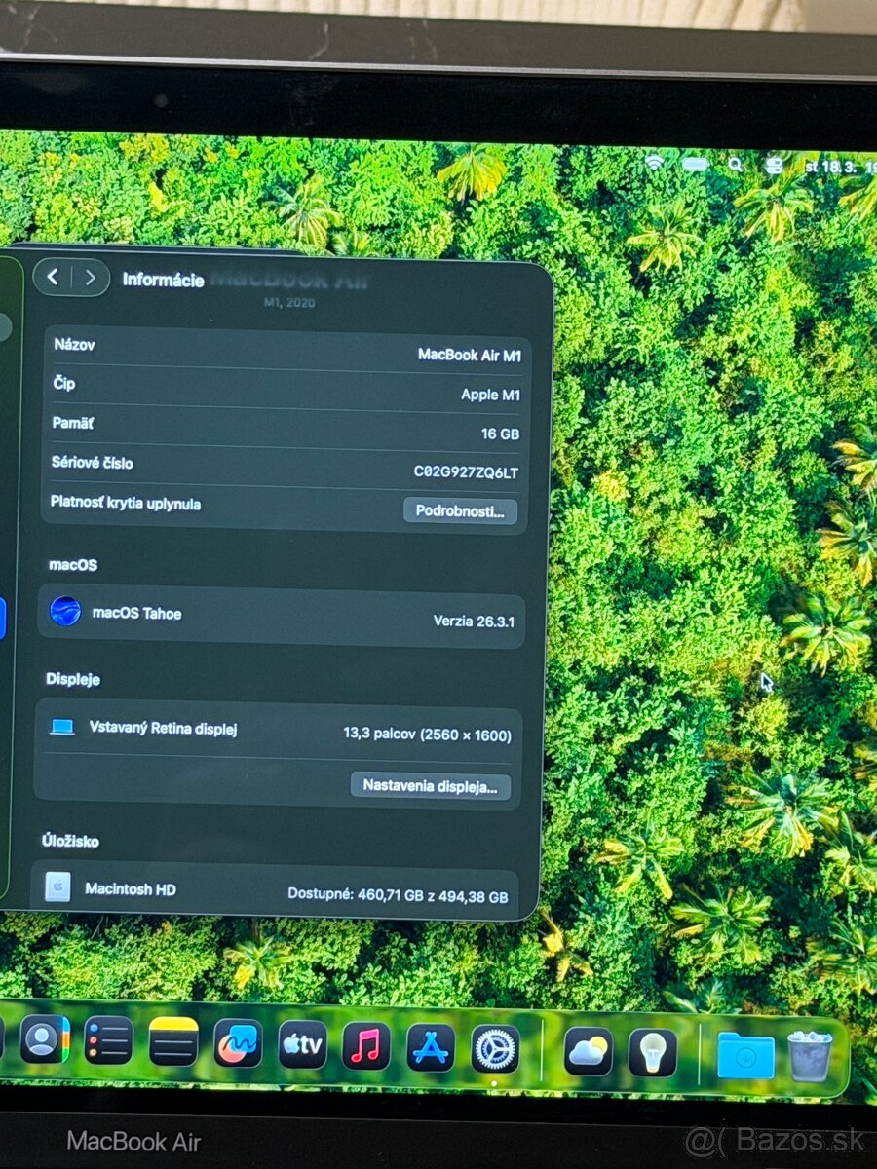Click Spotlight search magnifier icon

point(736,165)
